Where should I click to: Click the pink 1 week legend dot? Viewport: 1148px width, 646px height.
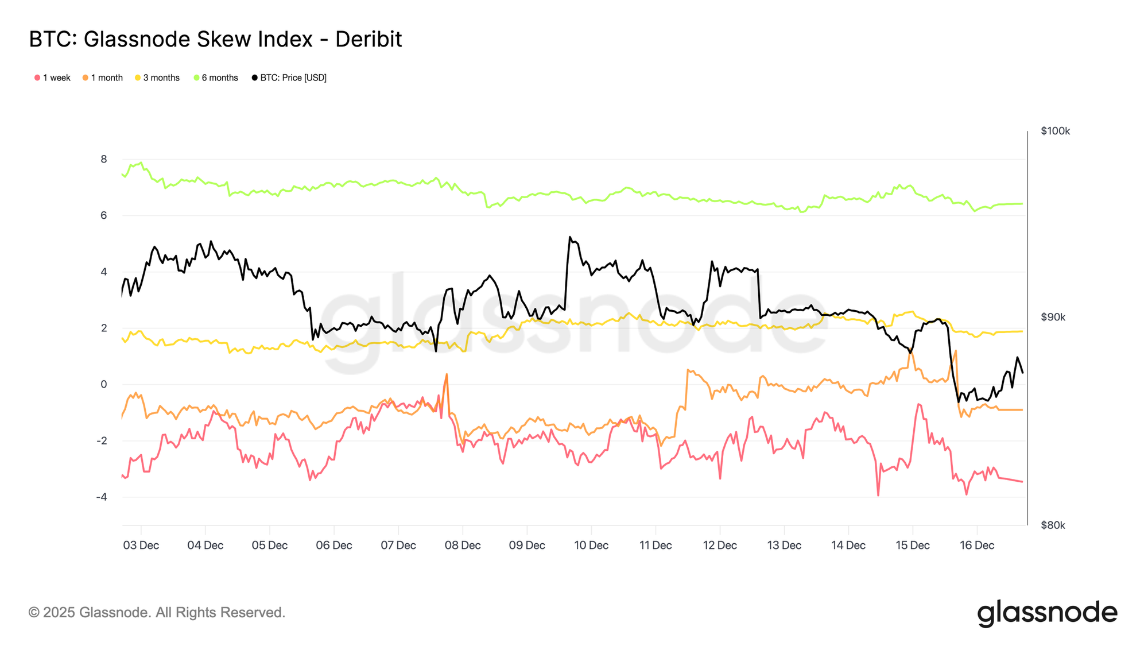point(37,78)
